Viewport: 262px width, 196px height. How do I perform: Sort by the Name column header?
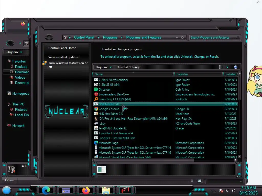click(x=133, y=74)
